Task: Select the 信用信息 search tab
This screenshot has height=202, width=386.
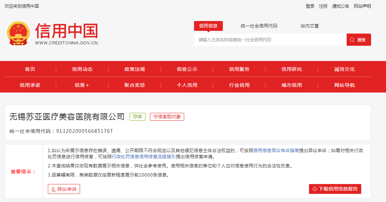Action: [208, 26]
